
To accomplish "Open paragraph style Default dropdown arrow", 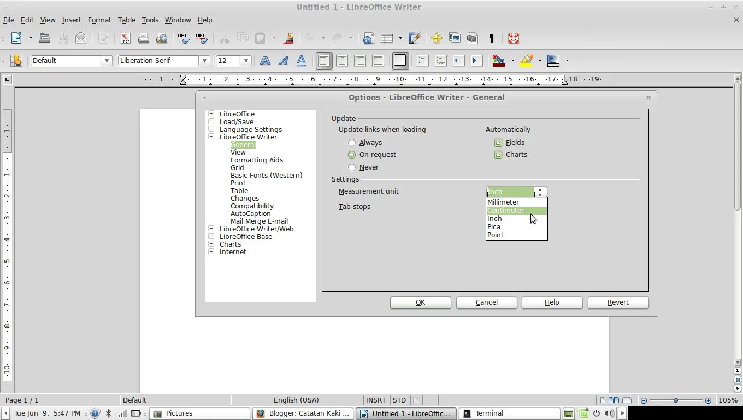I will [x=107, y=61].
